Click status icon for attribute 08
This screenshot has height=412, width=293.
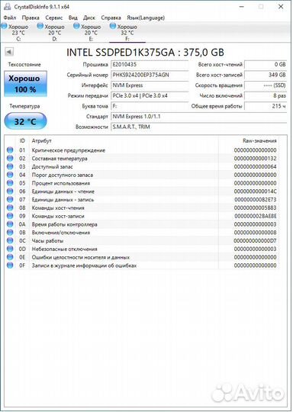pos(10,208)
